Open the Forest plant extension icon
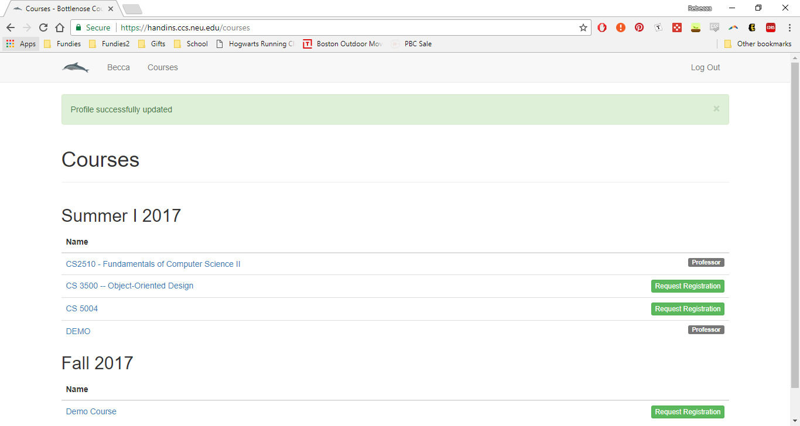The image size is (800, 426). [696, 28]
